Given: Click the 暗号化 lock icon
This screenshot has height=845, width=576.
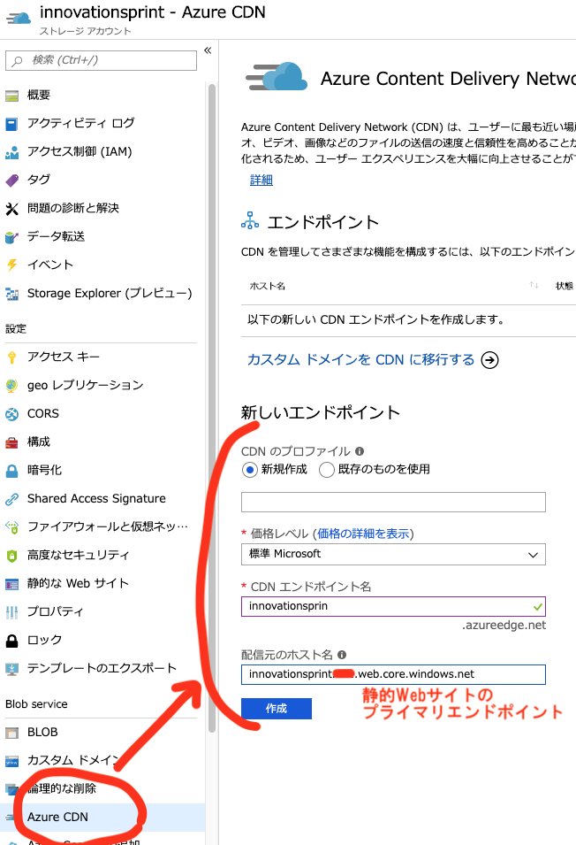Looking at the screenshot, I should click(x=11, y=471).
